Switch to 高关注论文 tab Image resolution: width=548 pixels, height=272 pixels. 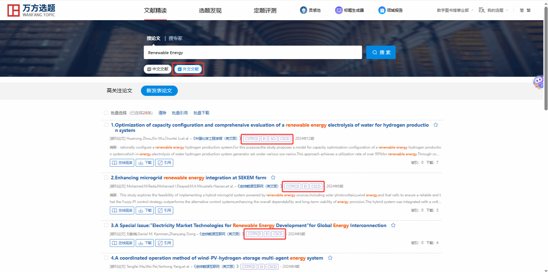pos(119,91)
